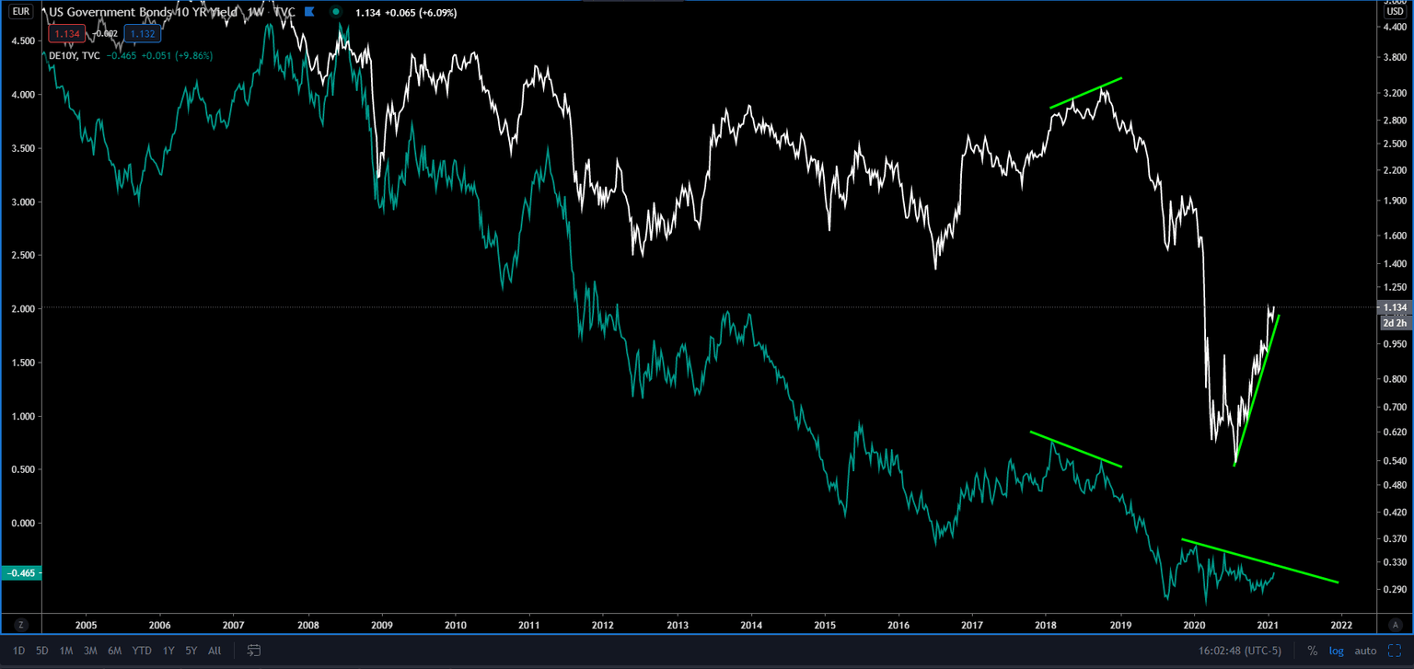Select the YTD time range

(141, 651)
